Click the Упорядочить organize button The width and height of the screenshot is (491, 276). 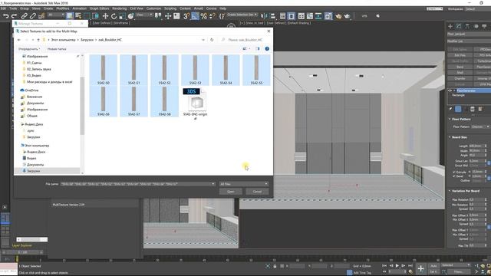click(29, 49)
